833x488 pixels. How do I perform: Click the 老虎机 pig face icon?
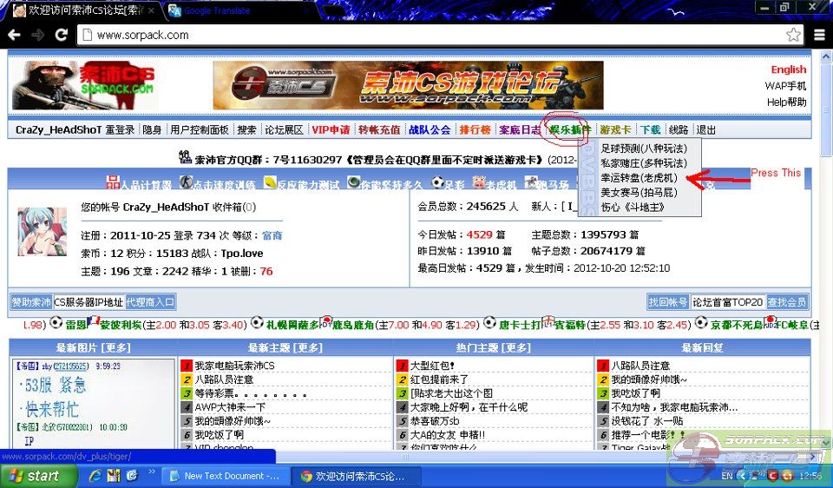pos(479,182)
